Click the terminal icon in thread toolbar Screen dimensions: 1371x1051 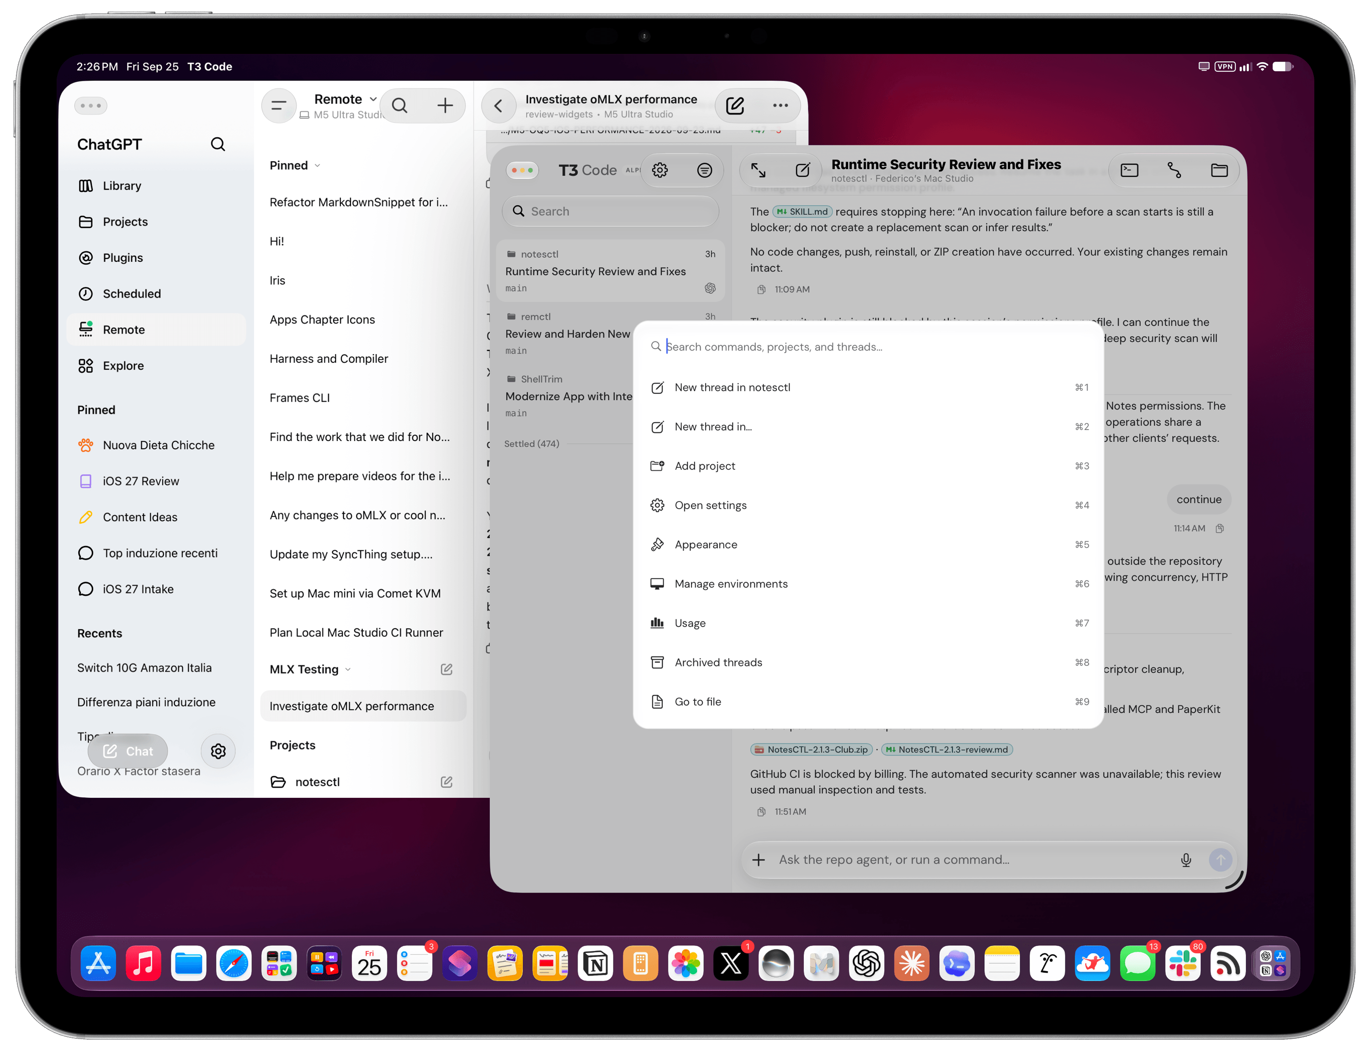click(x=1129, y=170)
